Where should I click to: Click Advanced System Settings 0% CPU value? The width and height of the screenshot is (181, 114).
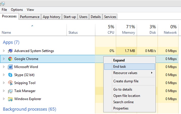coord(112,51)
